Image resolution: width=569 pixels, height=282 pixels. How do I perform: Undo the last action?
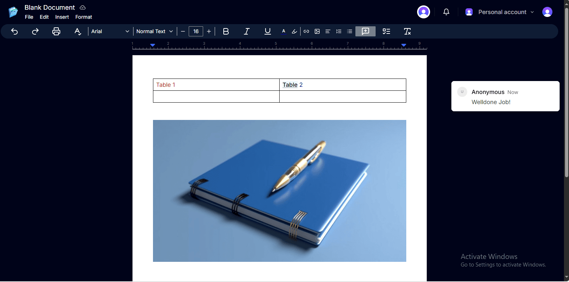pos(14,31)
